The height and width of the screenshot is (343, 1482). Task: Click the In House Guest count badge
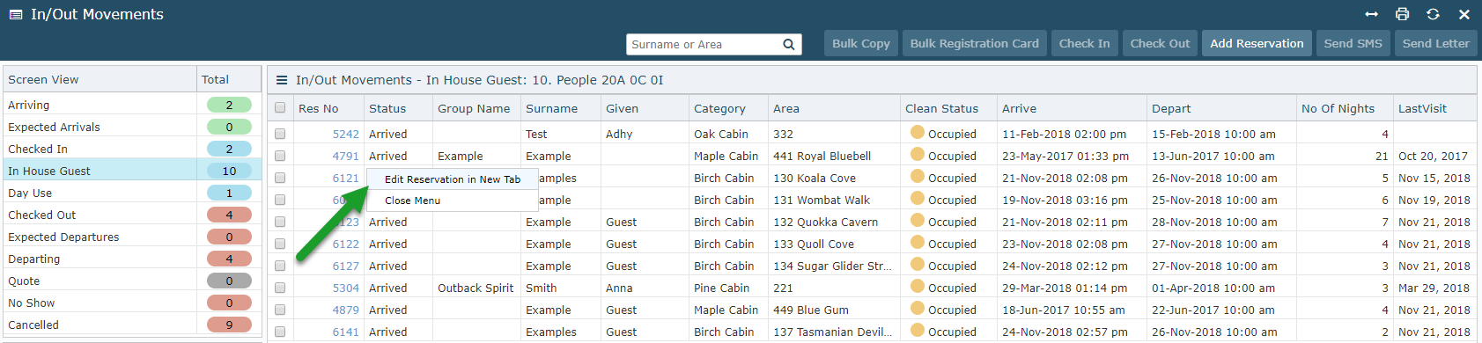tap(229, 171)
